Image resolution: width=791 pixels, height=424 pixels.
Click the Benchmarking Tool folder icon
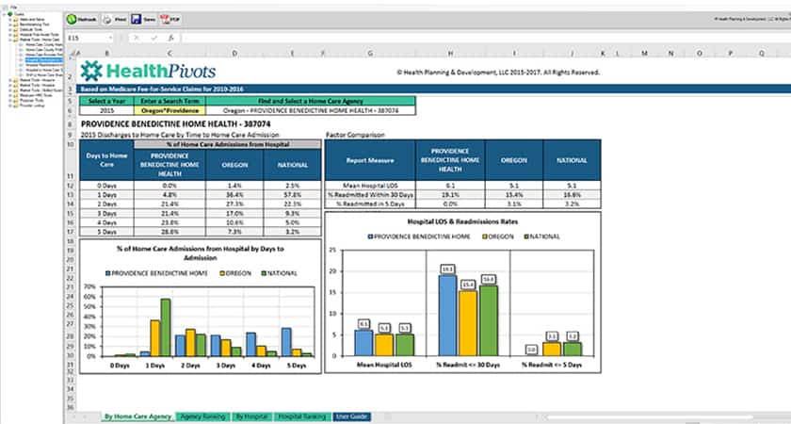pyautogui.click(x=16, y=24)
